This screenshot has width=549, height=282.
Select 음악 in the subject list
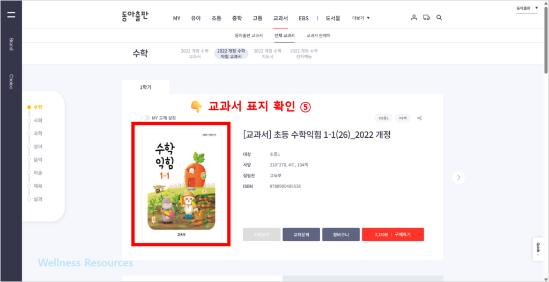click(x=38, y=160)
